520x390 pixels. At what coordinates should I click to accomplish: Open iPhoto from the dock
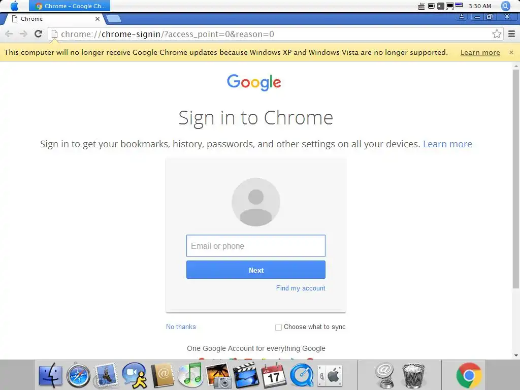(218, 376)
